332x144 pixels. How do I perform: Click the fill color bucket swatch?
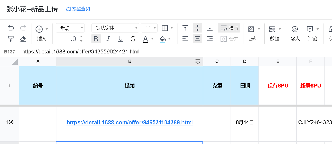tap(163, 39)
